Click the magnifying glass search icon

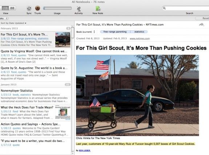tap(164, 8)
